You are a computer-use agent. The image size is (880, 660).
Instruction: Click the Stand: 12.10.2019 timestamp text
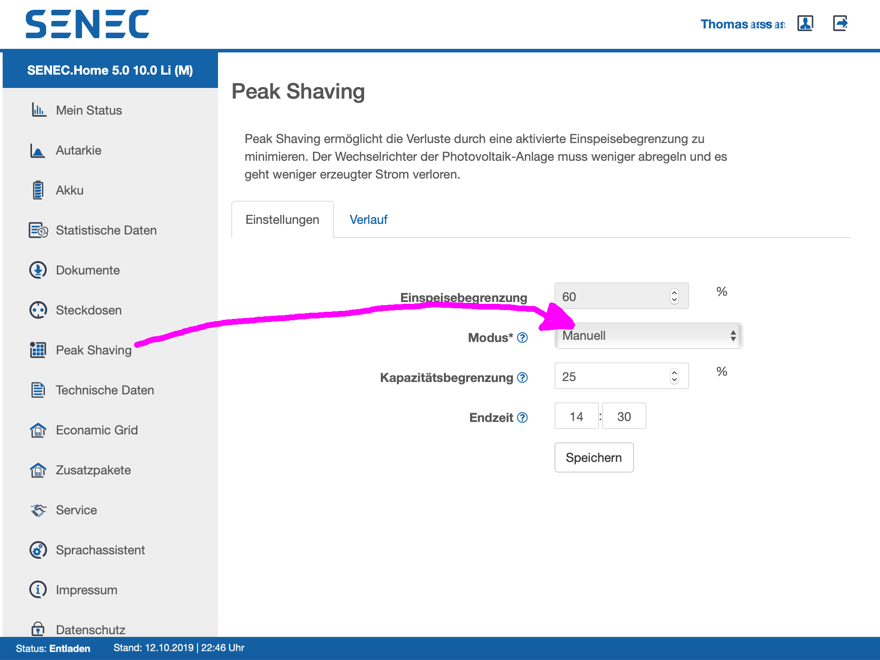click(179, 648)
